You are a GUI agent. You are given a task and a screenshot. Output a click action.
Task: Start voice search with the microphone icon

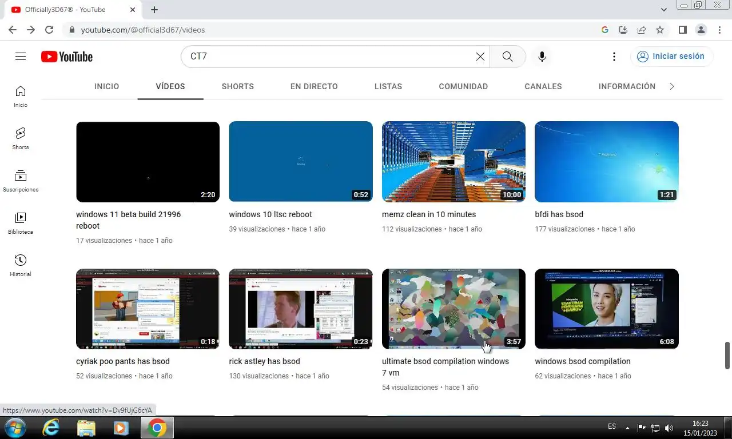[x=542, y=57]
